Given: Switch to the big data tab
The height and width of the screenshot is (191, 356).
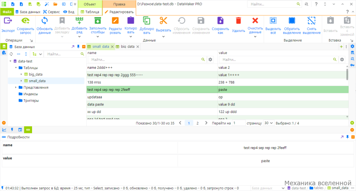Looking at the screenshot, I should [x=127, y=47].
